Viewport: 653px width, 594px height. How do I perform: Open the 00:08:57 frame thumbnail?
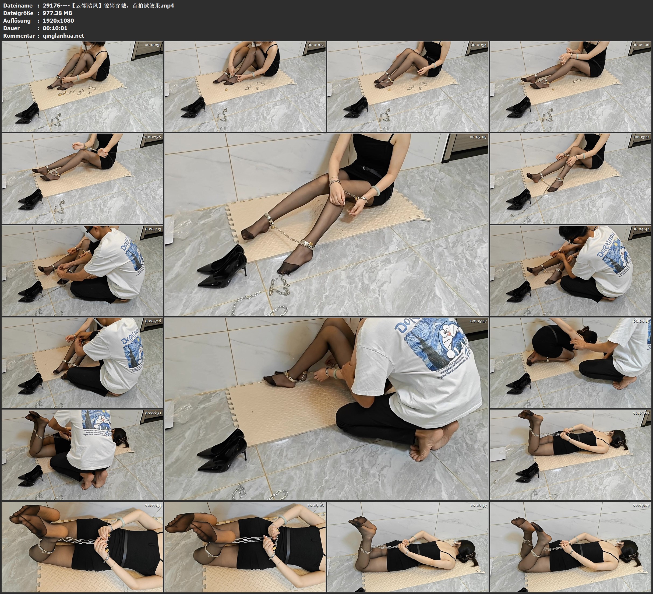[408, 547]
